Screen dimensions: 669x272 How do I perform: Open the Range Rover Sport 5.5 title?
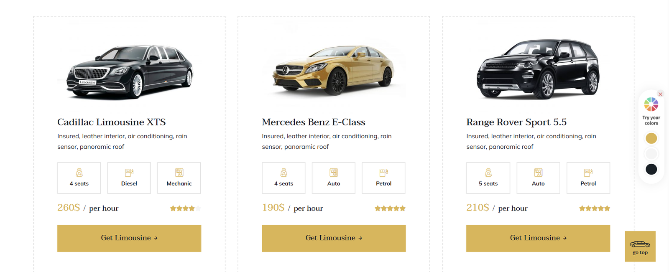pos(516,122)
